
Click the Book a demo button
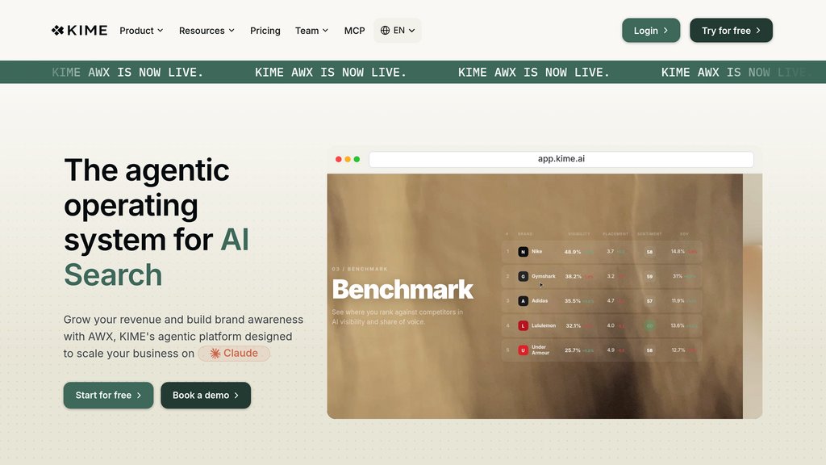[206, 396]
